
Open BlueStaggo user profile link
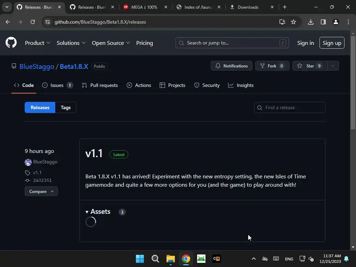pos(37,66)
